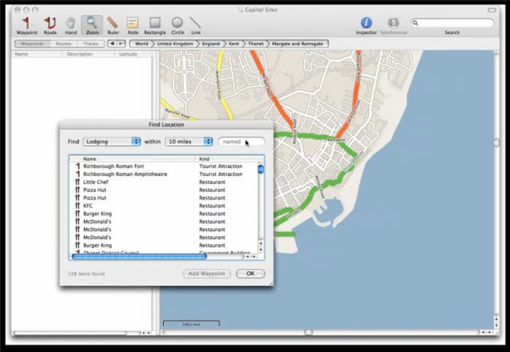Select Richborough Roman Fort in results

pos(113,166)
